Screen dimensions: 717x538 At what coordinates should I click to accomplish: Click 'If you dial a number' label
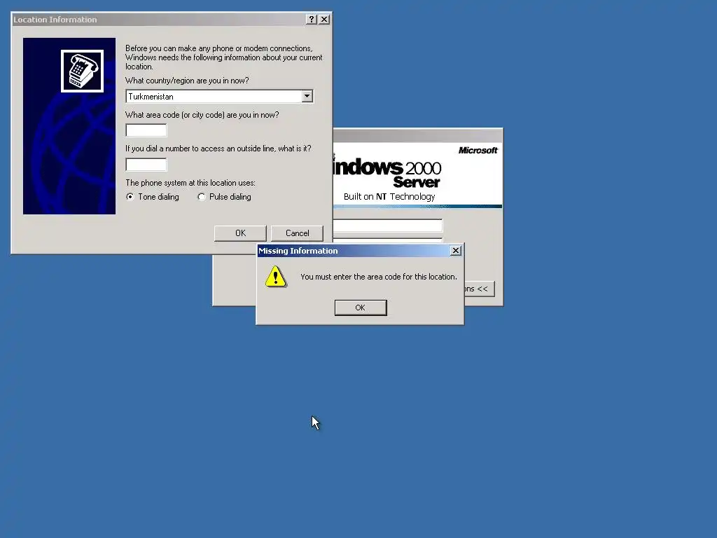pos(218,149)
